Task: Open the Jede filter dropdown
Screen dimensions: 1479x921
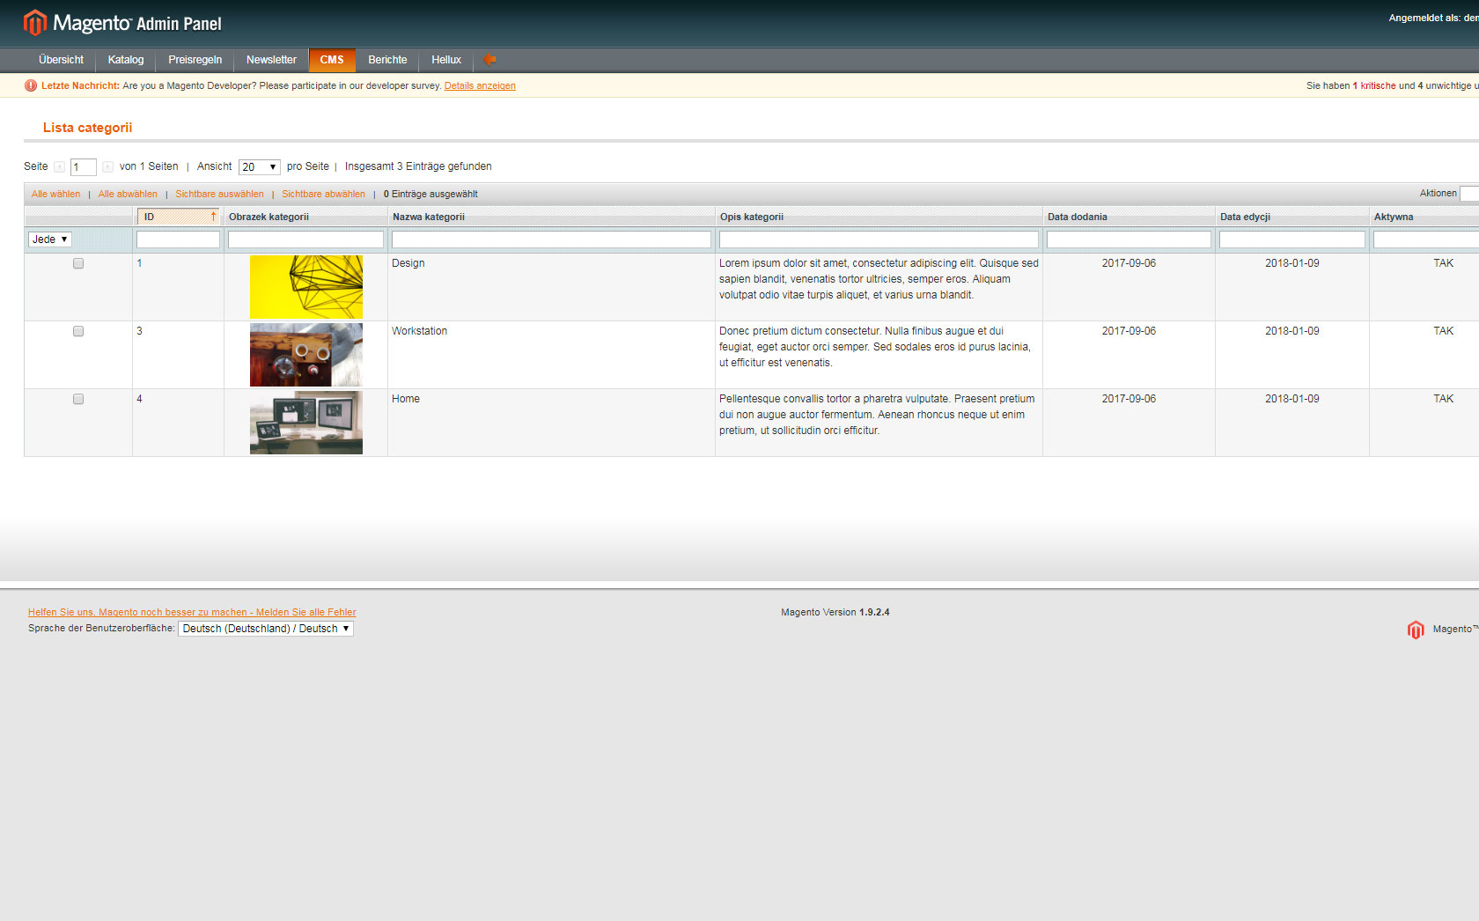Action: [49, 239]
